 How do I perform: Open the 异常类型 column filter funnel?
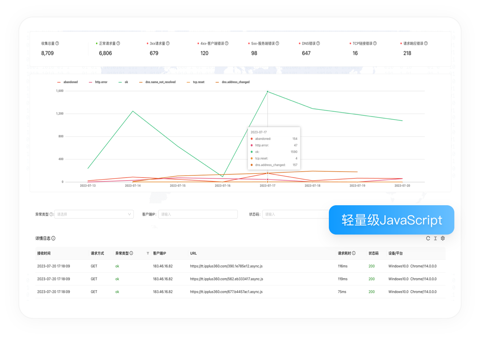(148, 253)
